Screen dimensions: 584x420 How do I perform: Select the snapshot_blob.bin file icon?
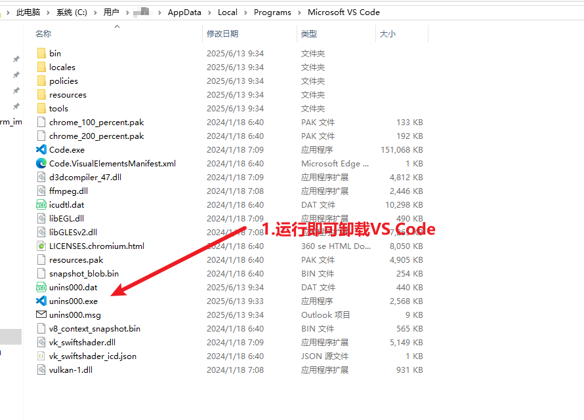pyautogui.click(x=41, y=273)
